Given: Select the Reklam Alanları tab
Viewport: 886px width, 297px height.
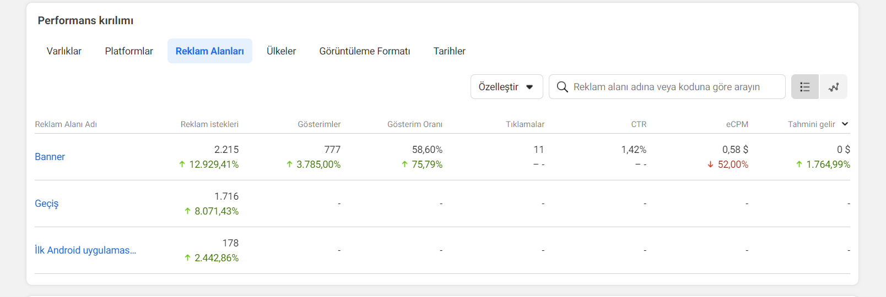Looking at the screenshot, I should coord(210,51).
